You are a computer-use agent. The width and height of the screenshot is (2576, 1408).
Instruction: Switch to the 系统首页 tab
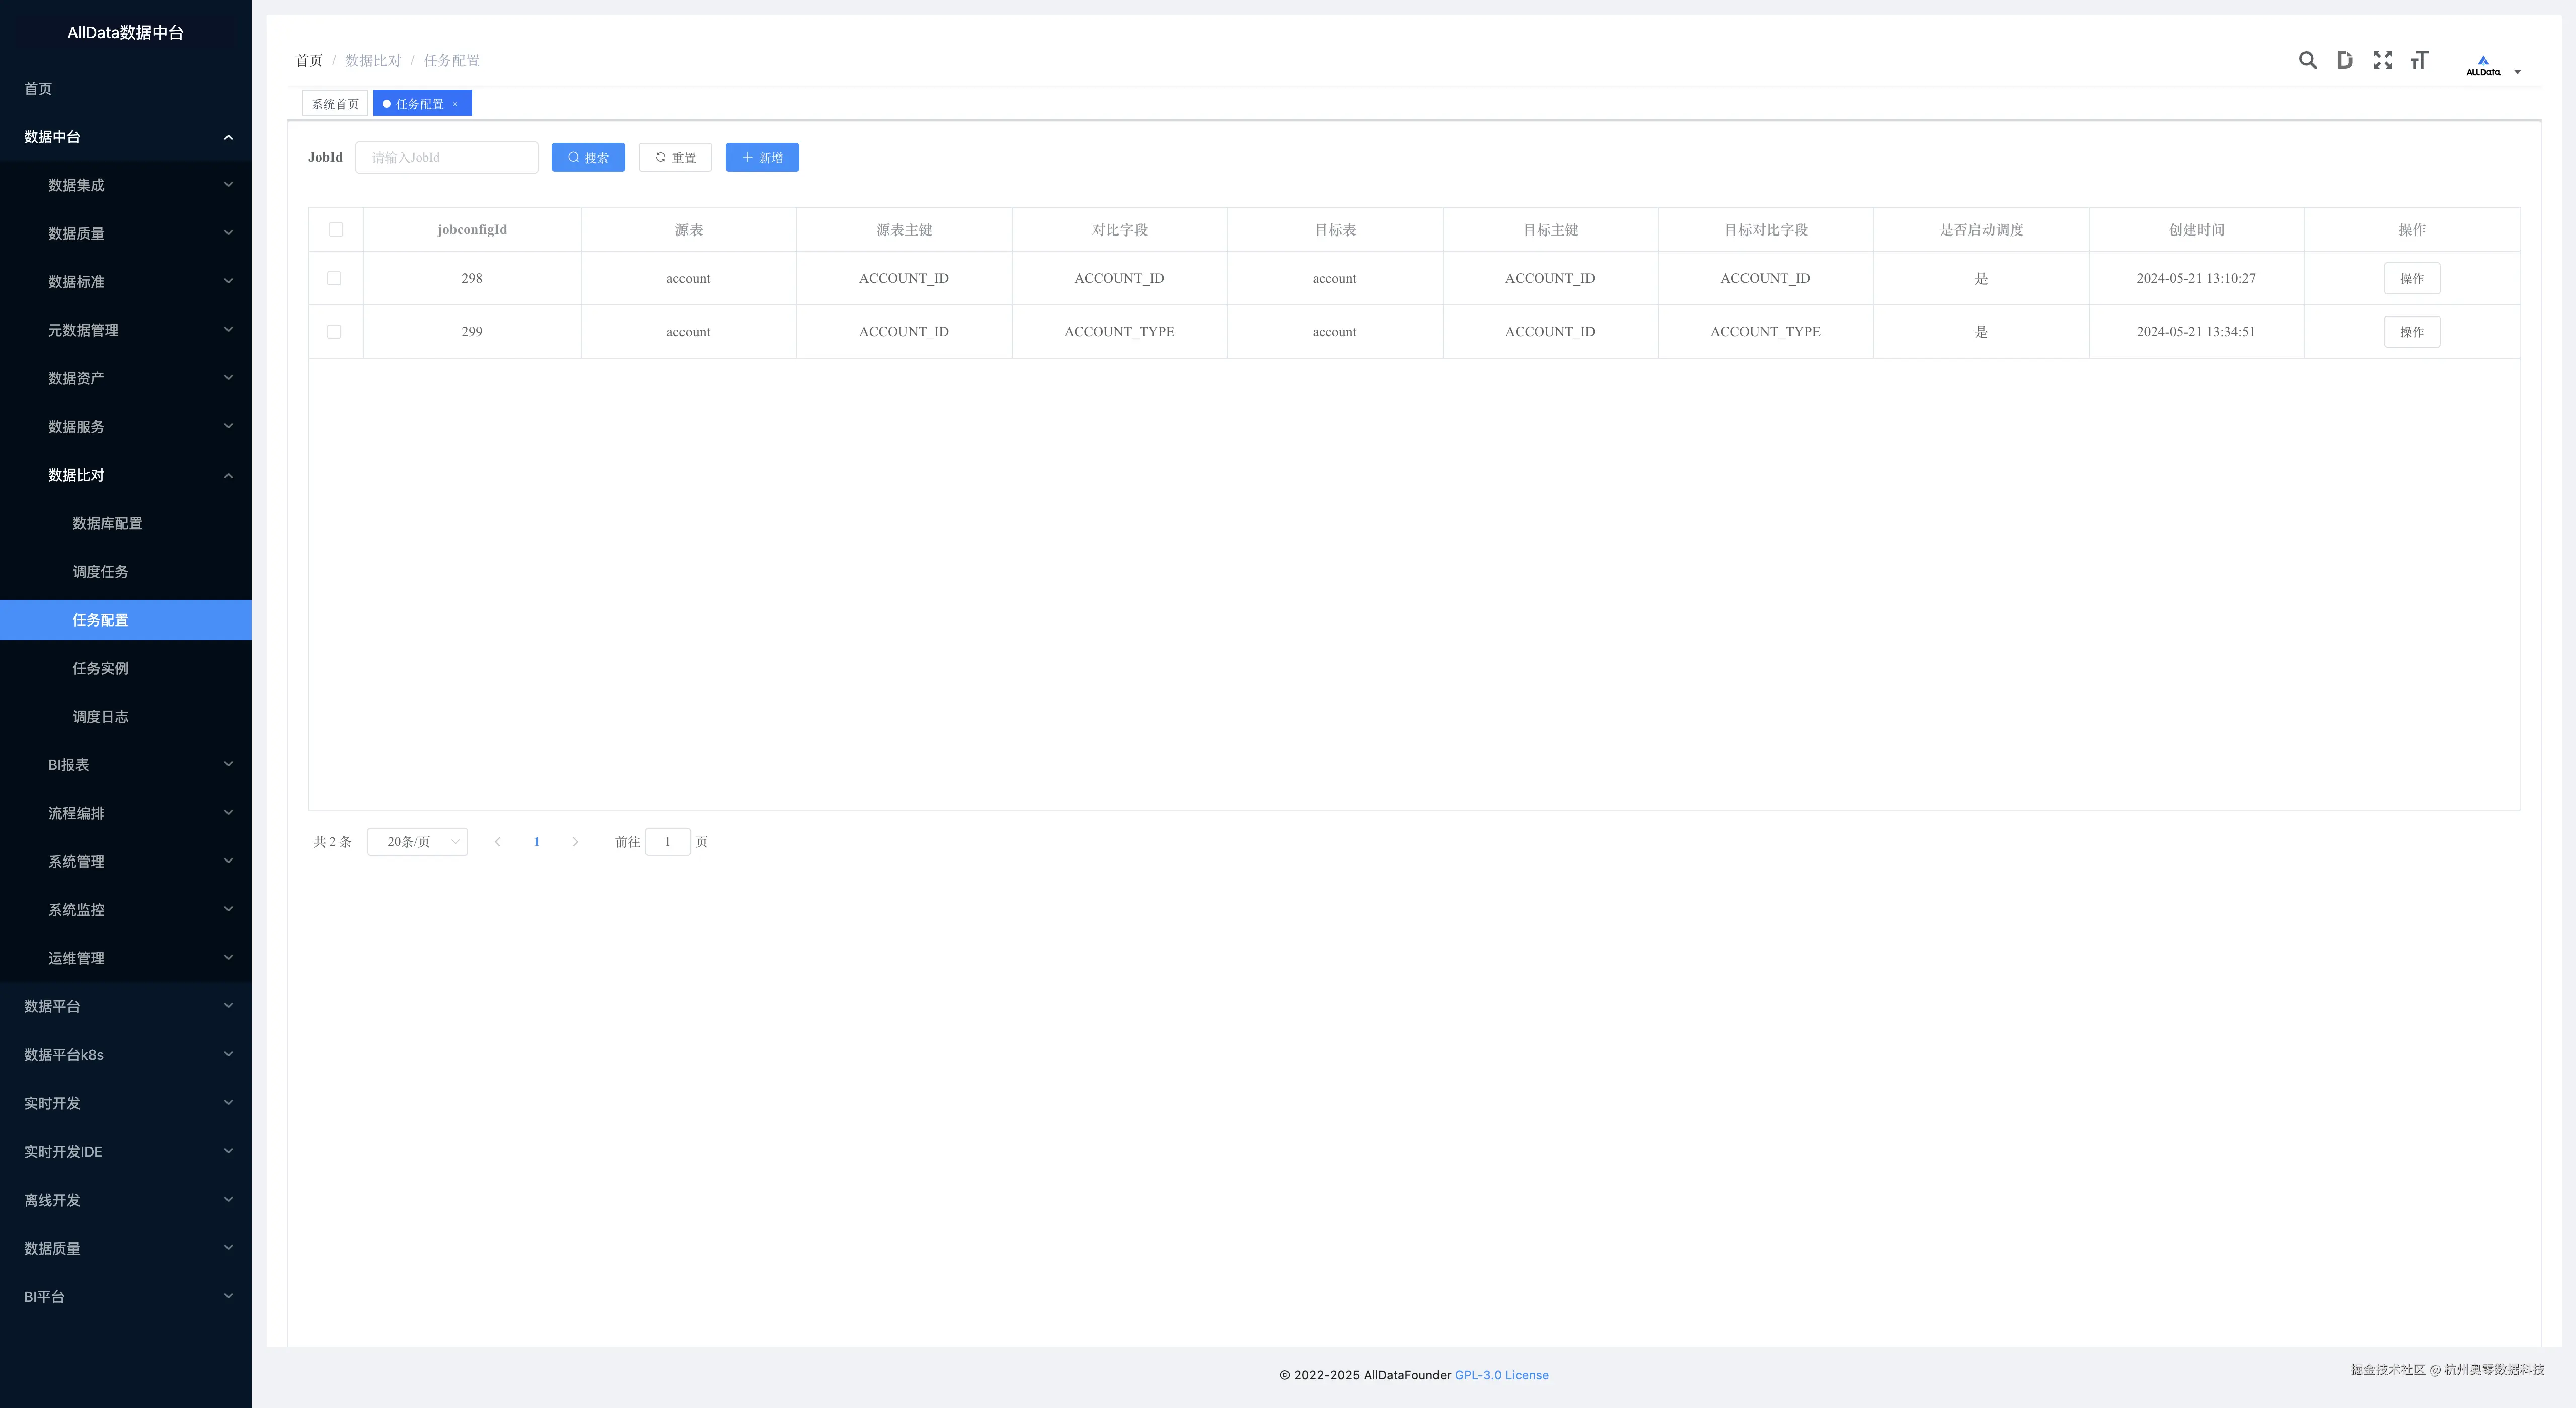[335, 104]
